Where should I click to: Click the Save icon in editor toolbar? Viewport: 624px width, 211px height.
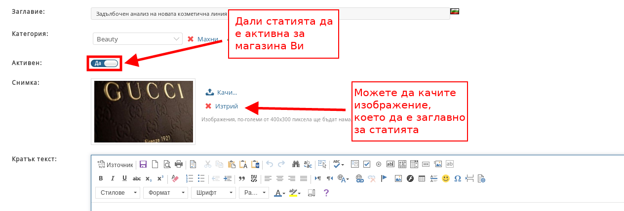[143, 165]
